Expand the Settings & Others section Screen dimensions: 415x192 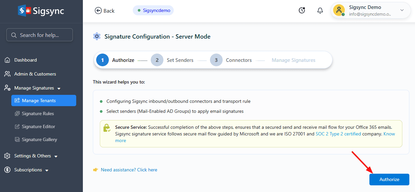pyautogui.click(x=56, y=156)
